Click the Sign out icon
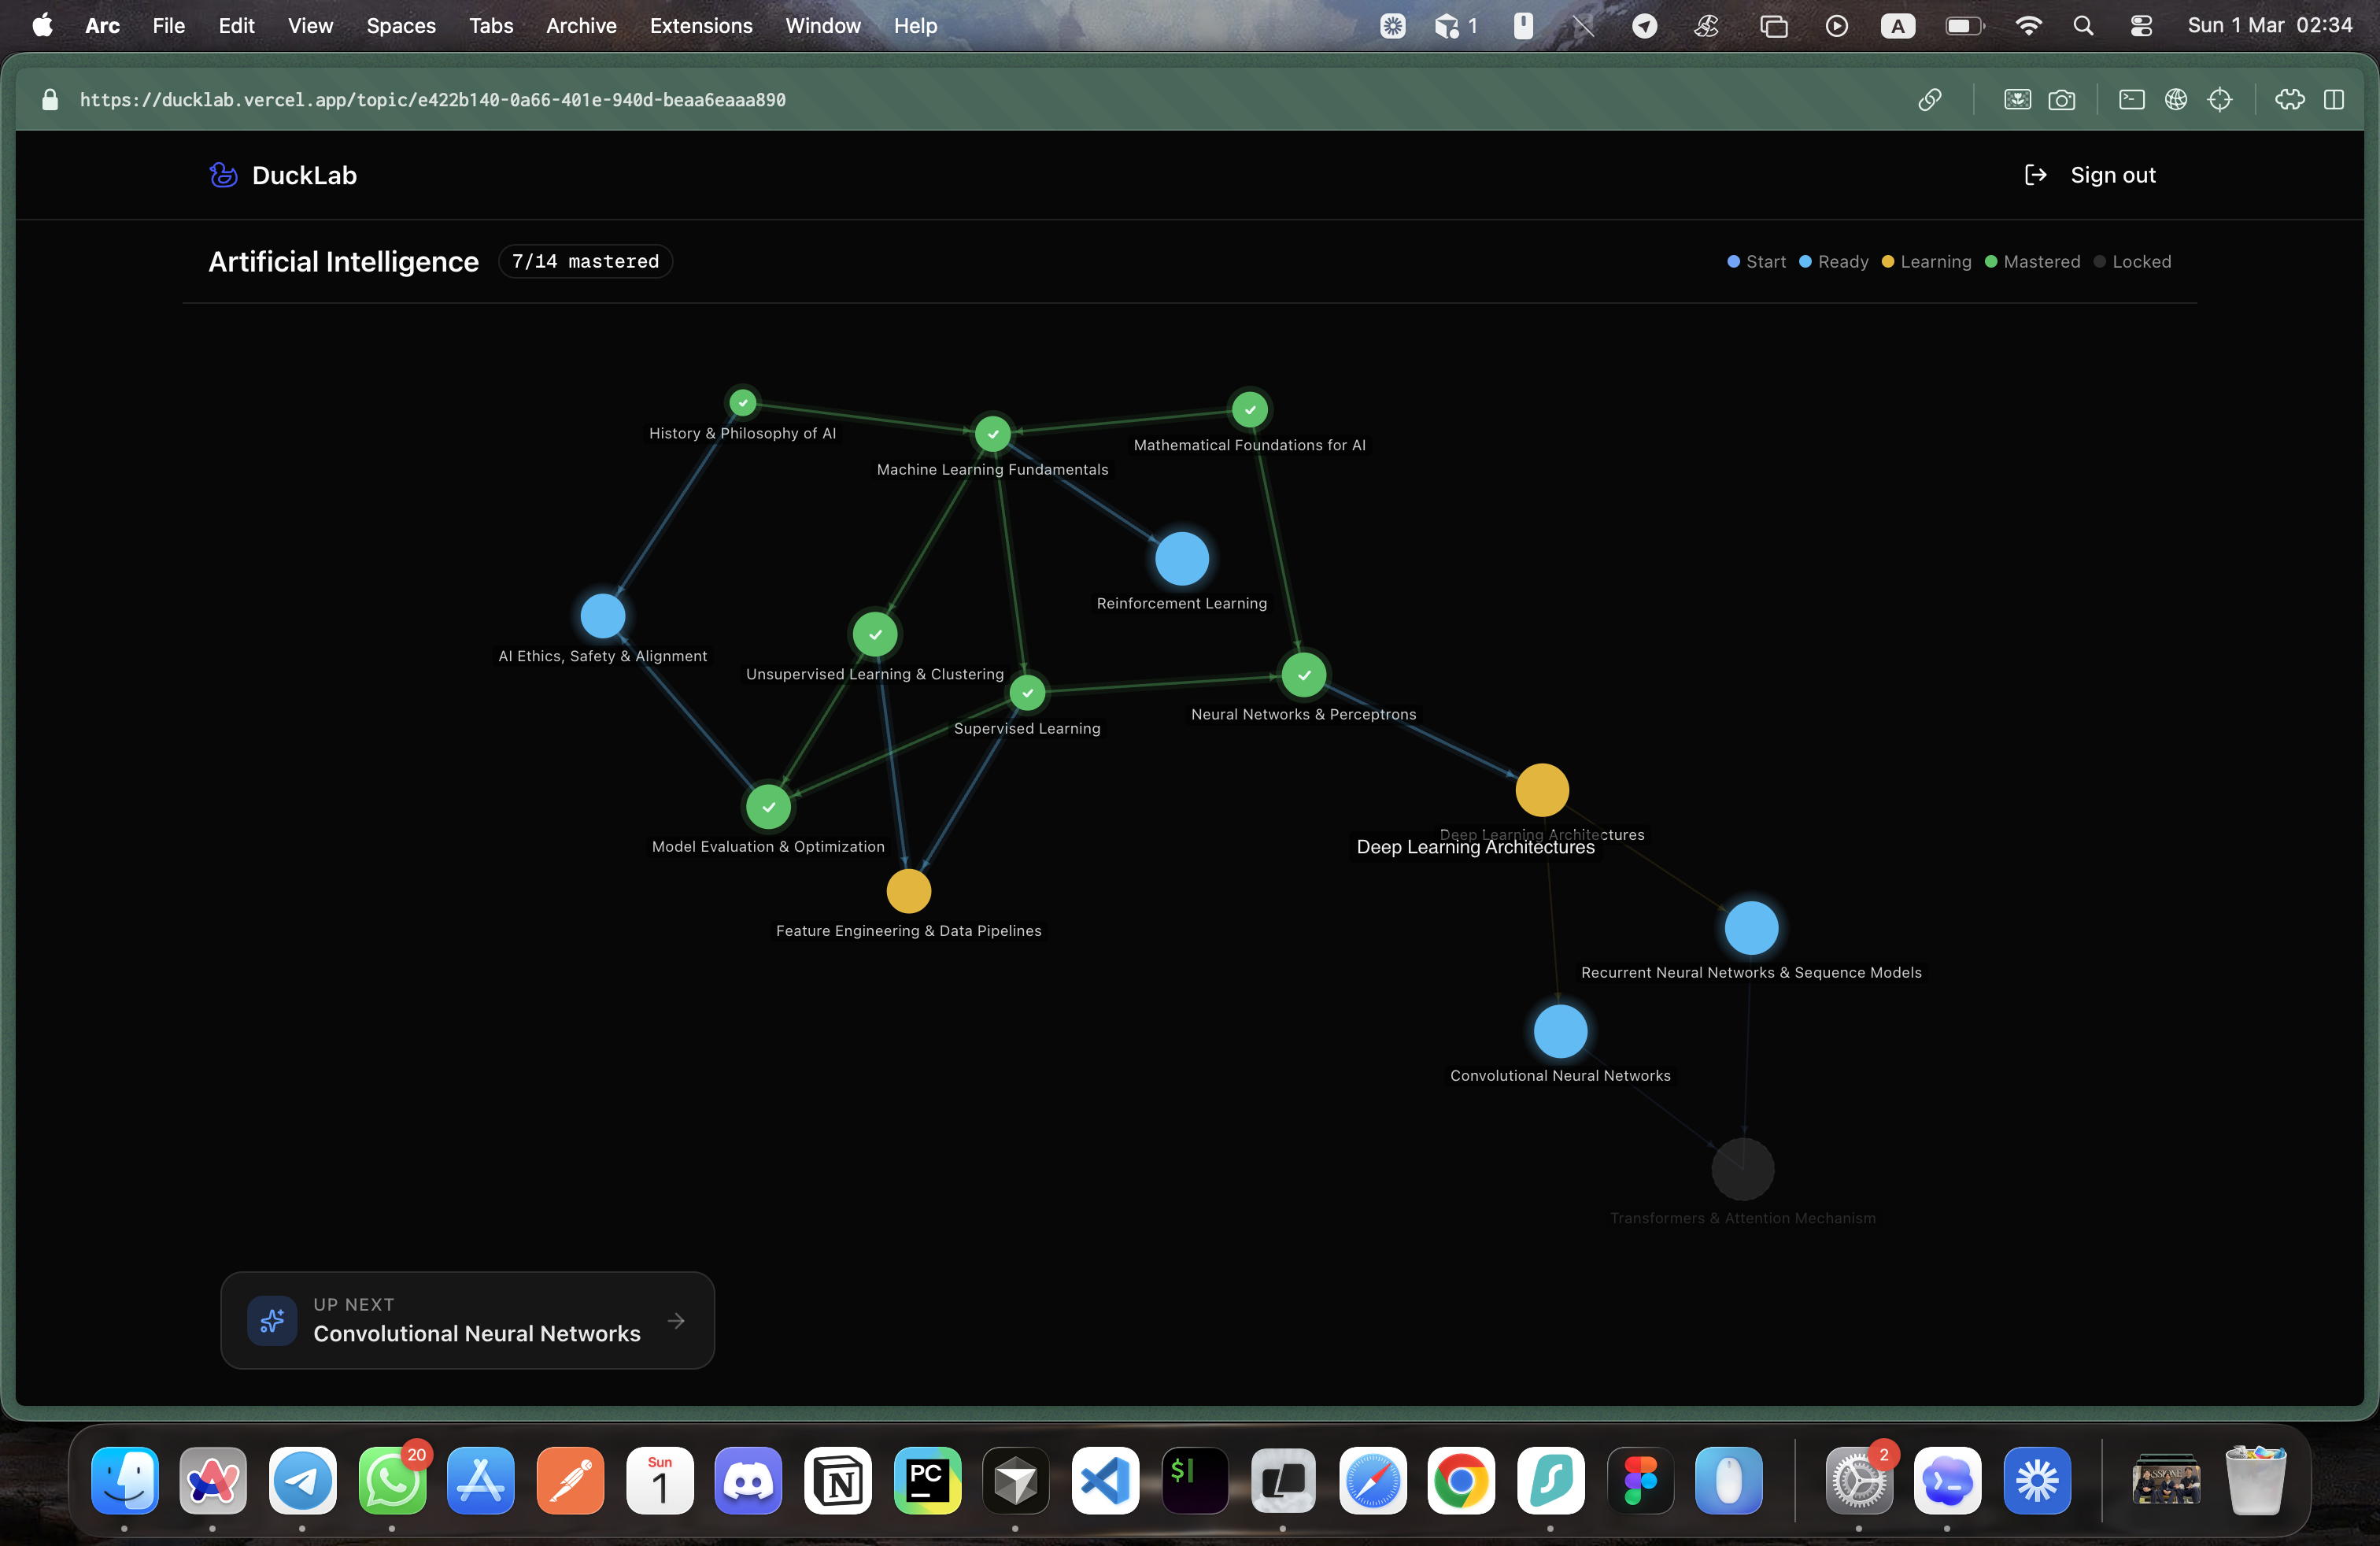 click(x=2035, y=175)
